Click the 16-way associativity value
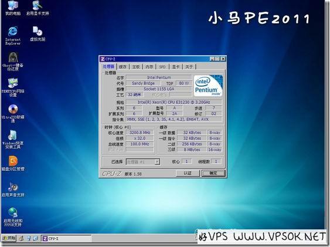Viewport: 330px width, 247px height. click(x=215, y=150)
